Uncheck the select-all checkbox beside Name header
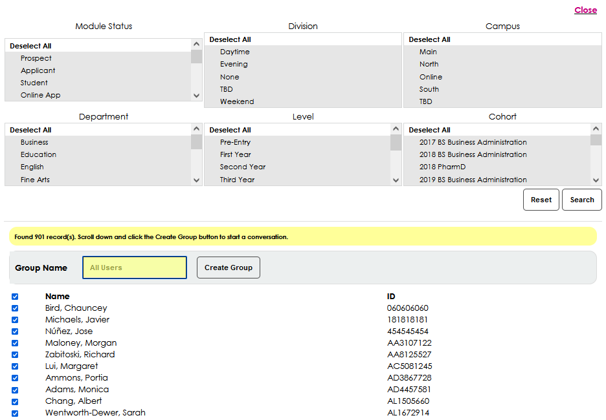 pos(15,297)
